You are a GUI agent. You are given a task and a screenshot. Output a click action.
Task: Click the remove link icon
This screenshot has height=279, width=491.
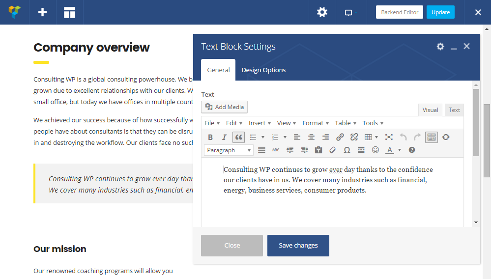354,137
